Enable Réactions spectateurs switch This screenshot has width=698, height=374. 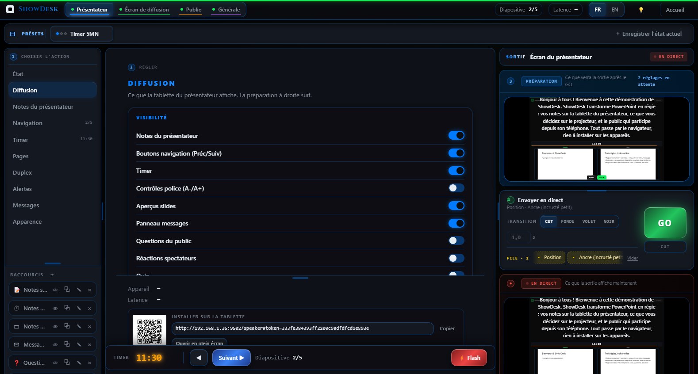pyautogui.click(x=456, y=258)
